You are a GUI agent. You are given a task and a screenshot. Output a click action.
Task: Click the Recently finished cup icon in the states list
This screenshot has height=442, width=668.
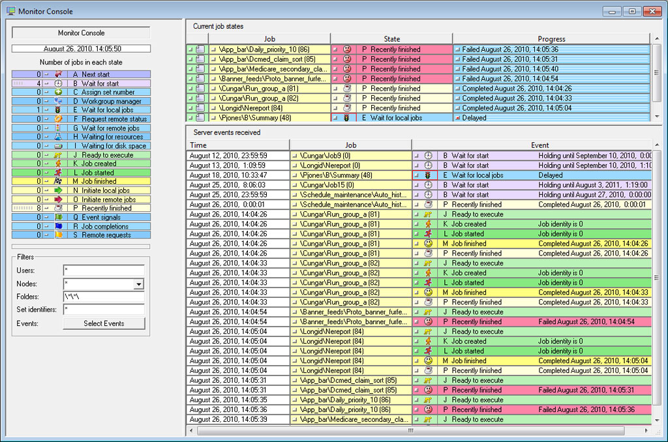tap(58, 208)
